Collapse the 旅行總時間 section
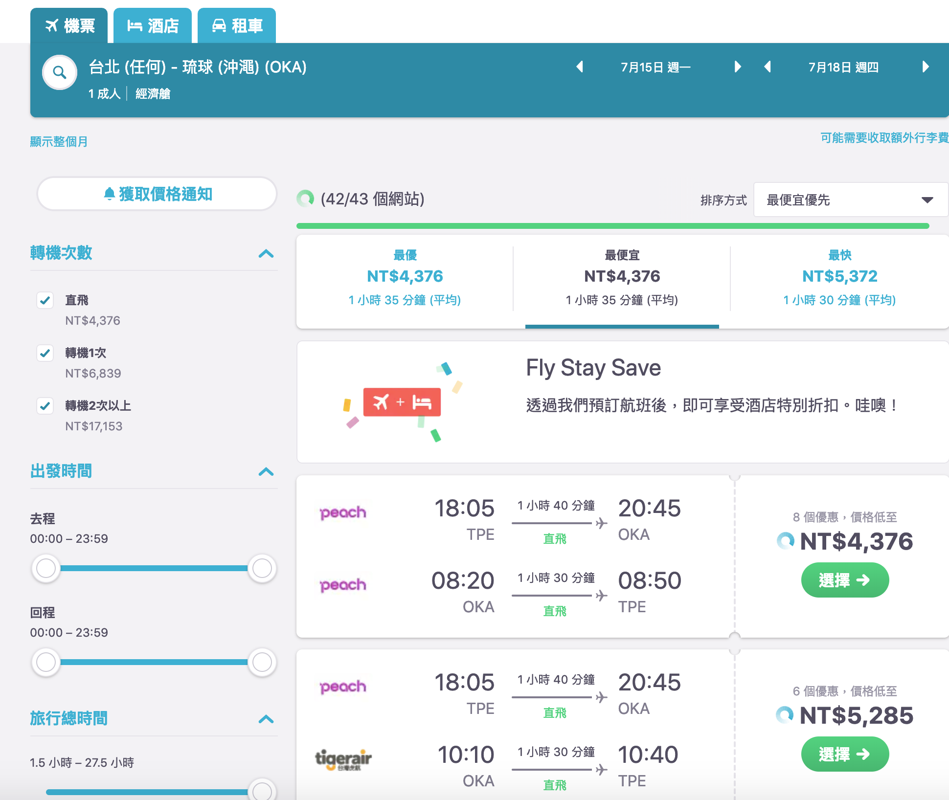This screenshot has width=949, height=800. [266, 719]
